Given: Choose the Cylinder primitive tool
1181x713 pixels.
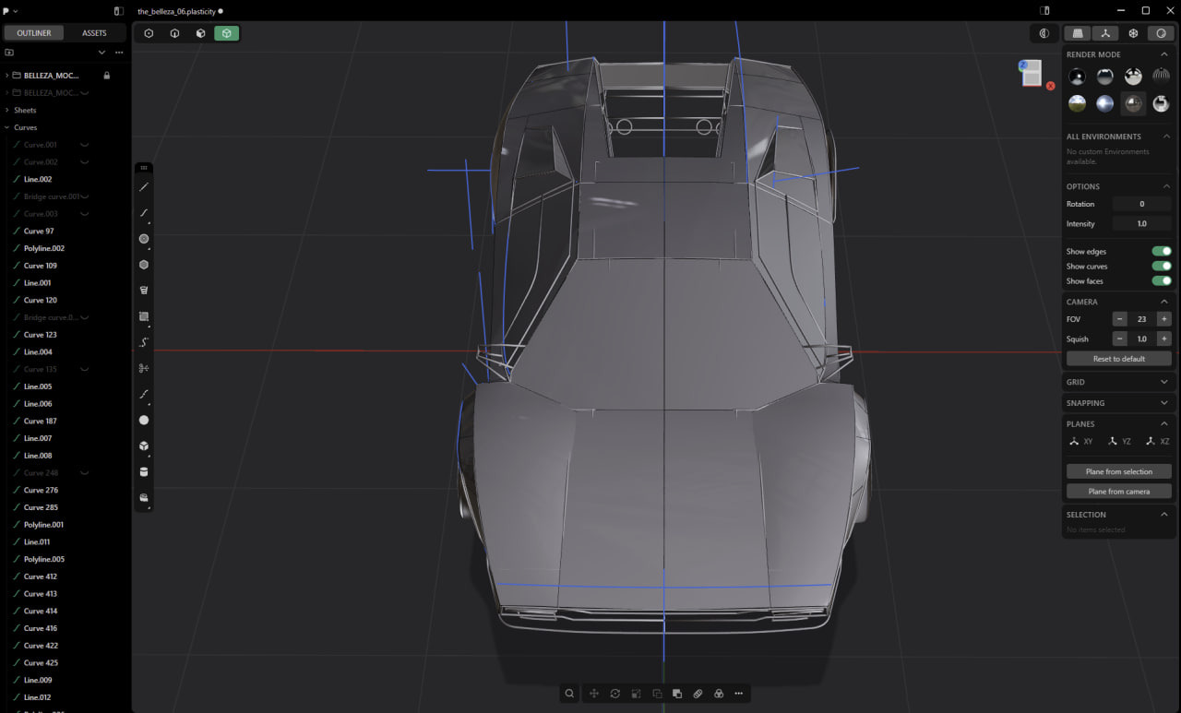Looking at the screenshot, I should tap(144, 471).
